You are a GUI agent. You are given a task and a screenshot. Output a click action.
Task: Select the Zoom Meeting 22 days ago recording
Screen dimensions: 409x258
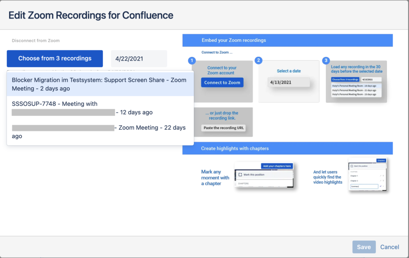(x=100, y=132)
